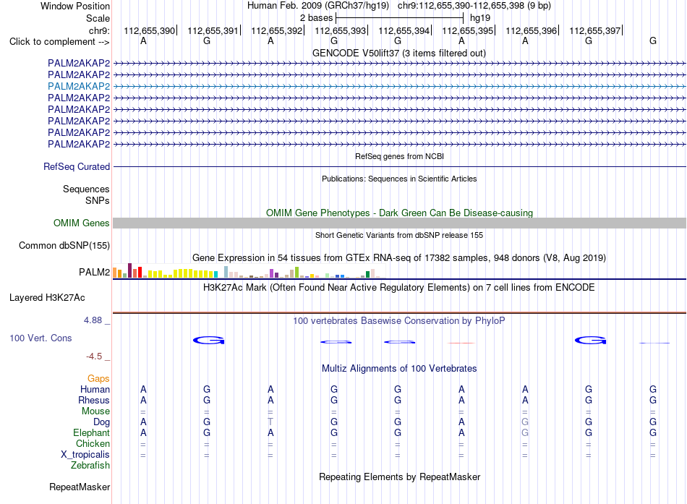
Task: Click the Scale label
Action: (98, 18)
